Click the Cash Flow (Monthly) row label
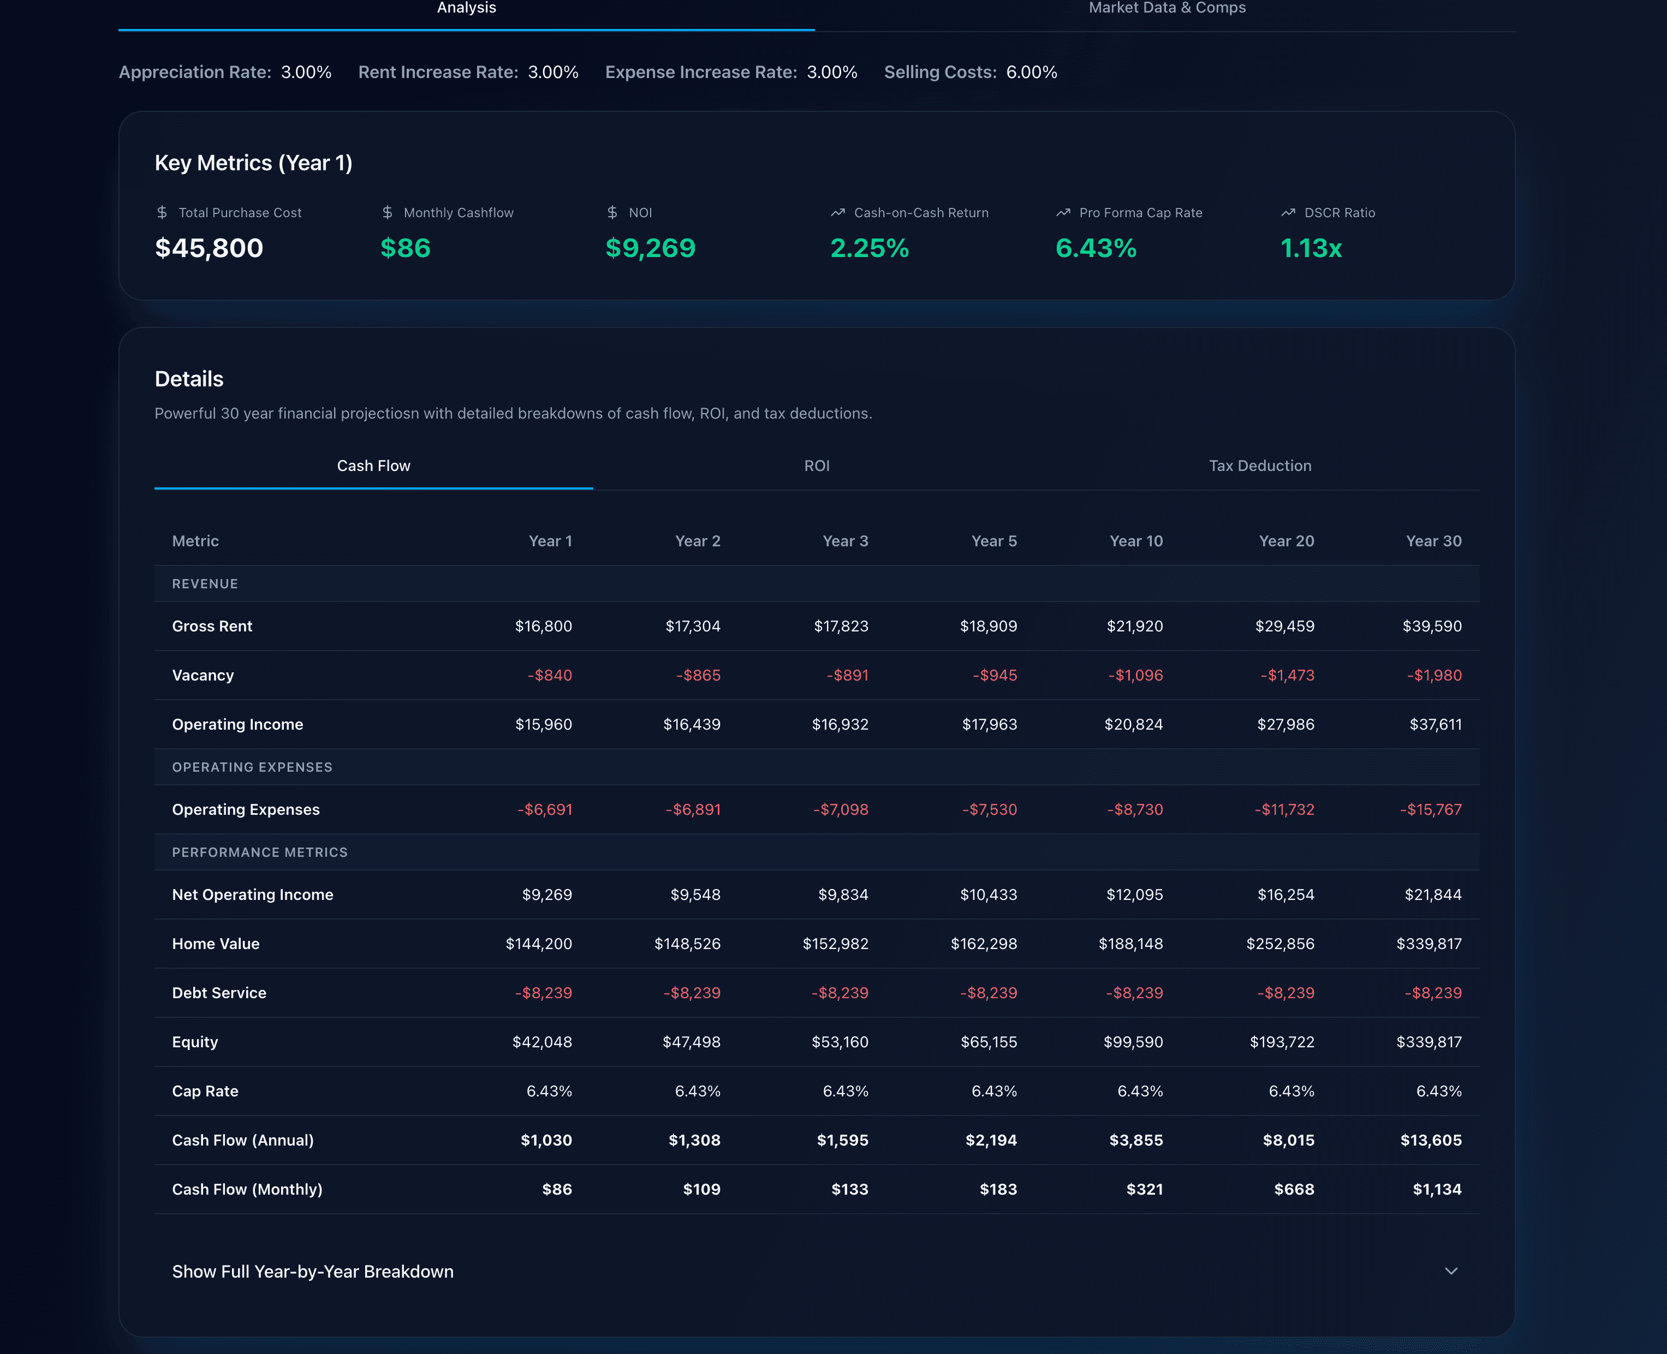The image size is (1667, 1354). (247, 1189)
